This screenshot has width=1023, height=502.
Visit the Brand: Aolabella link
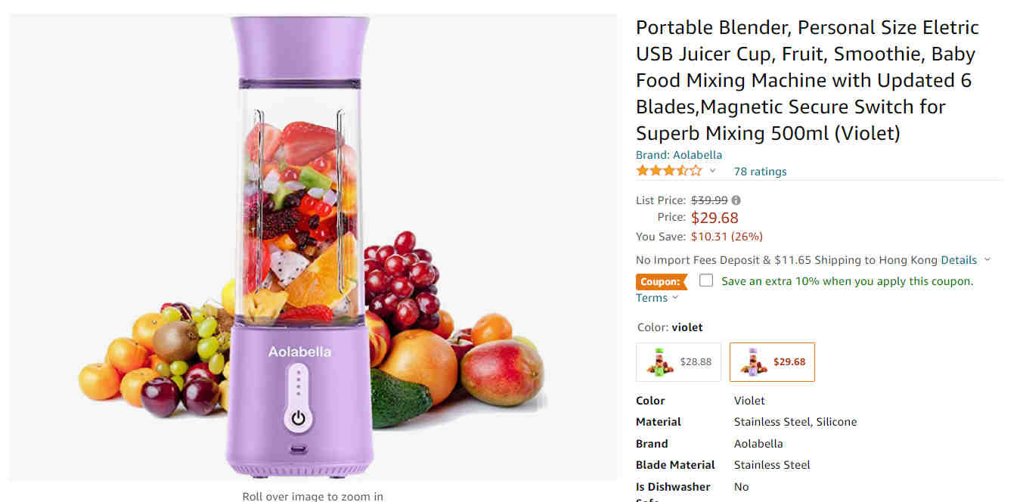click(x=679, y=155)
